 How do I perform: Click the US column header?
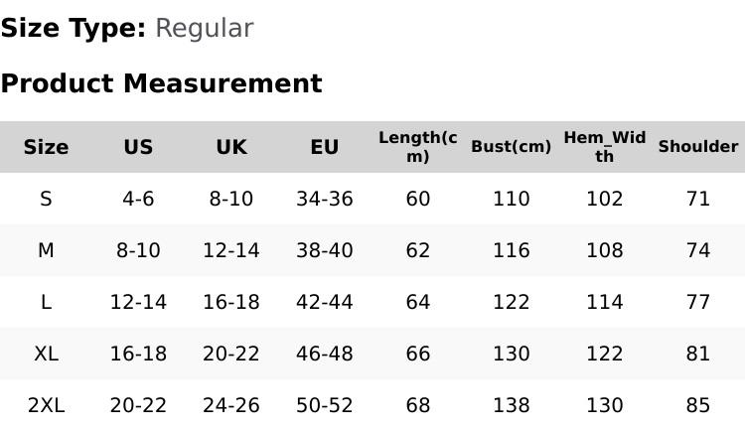[x=138, y=147]
